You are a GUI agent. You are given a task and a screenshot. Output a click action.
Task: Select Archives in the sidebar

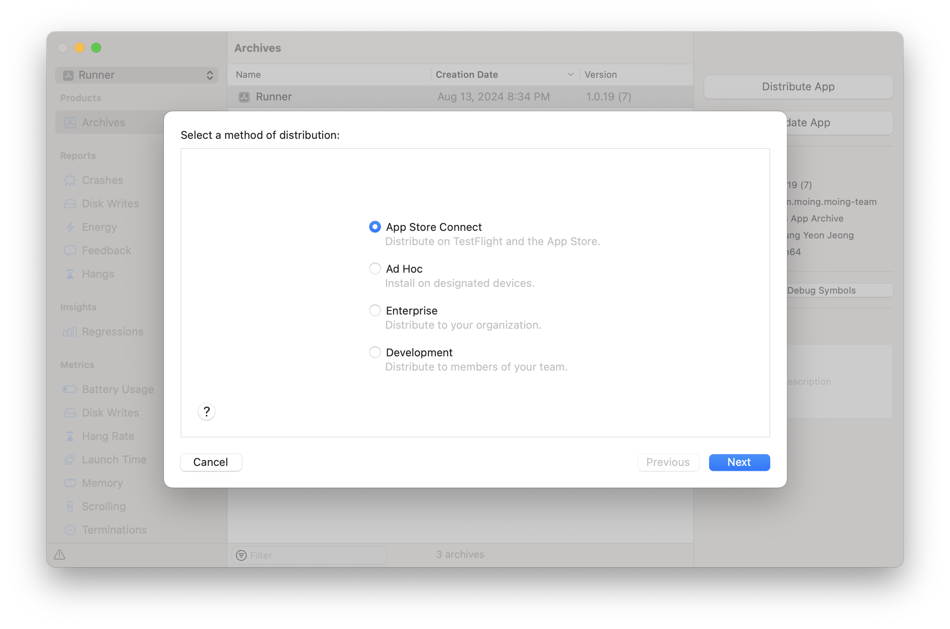click(x=110, y=123)
